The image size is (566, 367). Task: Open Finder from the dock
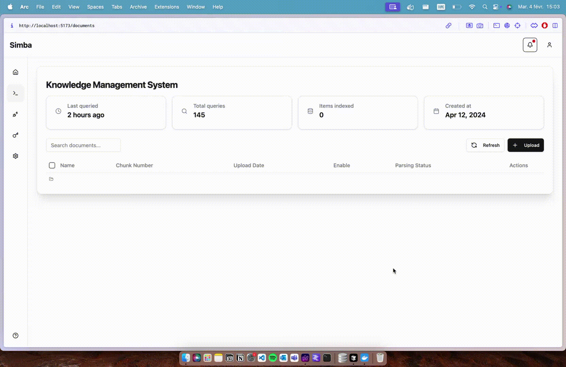point(186,358)
